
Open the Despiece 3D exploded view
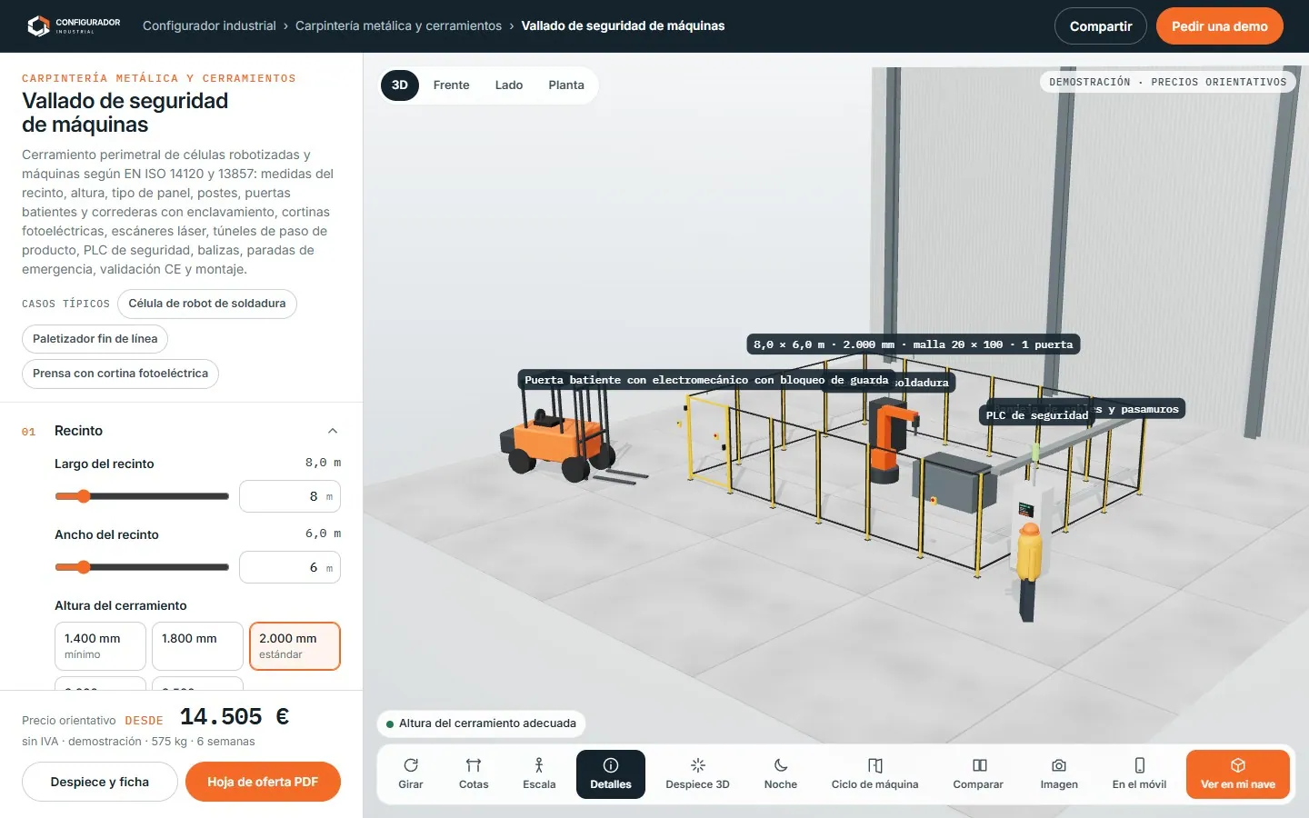point(697,774)
